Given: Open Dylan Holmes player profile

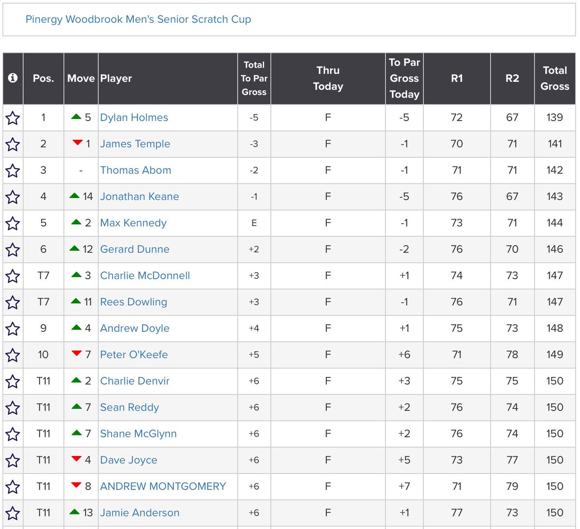Looking at the screenshot, I should pos(134,117).
